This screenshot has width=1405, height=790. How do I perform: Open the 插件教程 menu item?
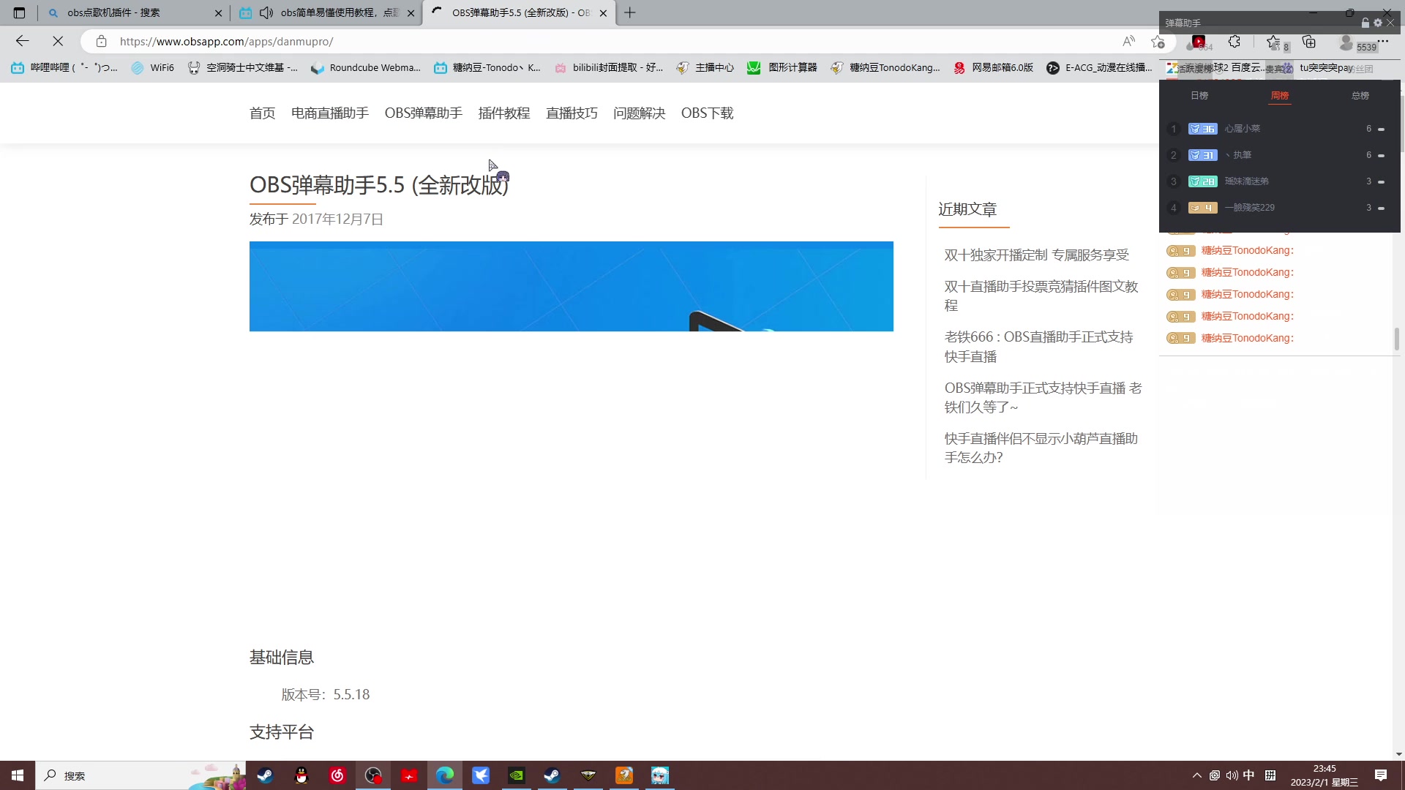[x=504, y=113]
